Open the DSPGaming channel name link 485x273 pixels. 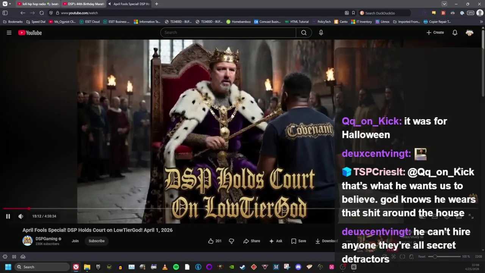tap(46, 239)
